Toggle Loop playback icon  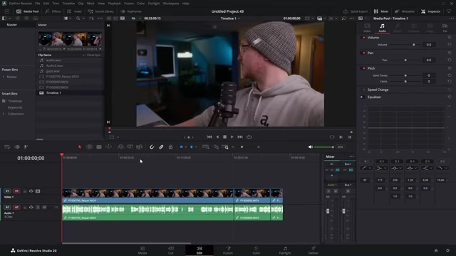coord(249,137)
